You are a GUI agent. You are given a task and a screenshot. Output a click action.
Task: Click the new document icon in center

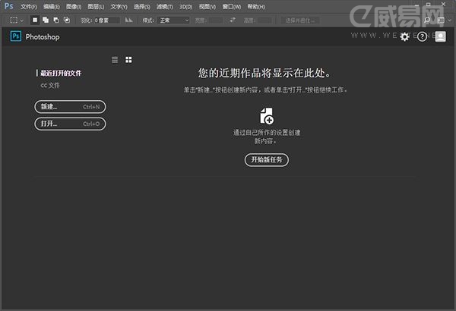(x=267, y=115)
